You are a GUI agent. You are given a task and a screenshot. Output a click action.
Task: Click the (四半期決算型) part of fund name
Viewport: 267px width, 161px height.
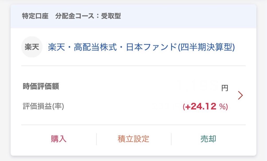pos(206,47)
